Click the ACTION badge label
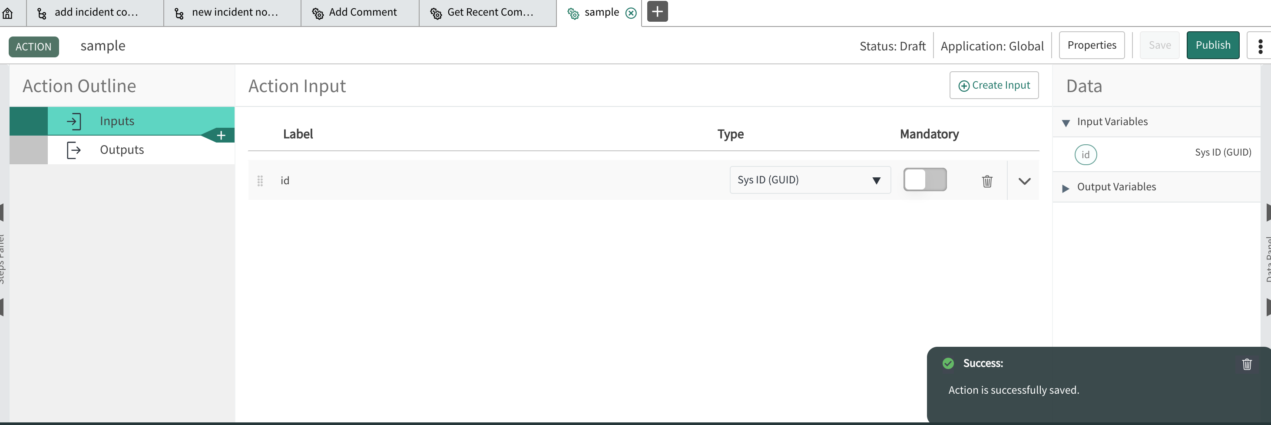1271x425 pixels. click(33, 47)
